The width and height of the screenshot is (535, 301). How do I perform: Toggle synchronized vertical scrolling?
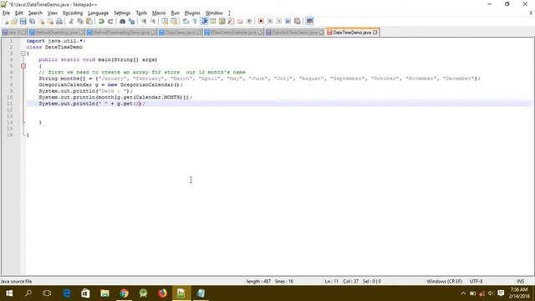point(165,21)
